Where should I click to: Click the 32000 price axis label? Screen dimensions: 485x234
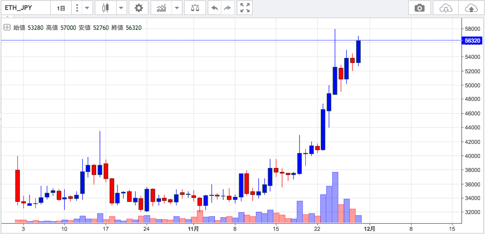(473, 212)
